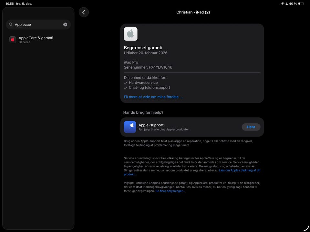The width and height of the screenshot is (310, 232).
Task: Tap the date fre. 5. dec.
Action: pyautogui.click(x=24, y=4)
